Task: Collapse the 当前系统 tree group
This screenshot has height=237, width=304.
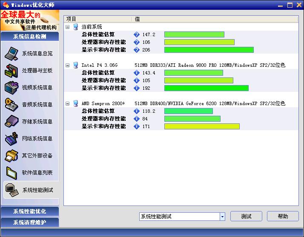Action: point(67,27)
